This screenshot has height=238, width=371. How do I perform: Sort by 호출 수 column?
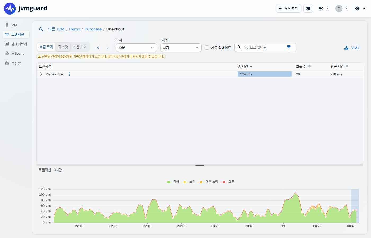click(x=303, y=67)
